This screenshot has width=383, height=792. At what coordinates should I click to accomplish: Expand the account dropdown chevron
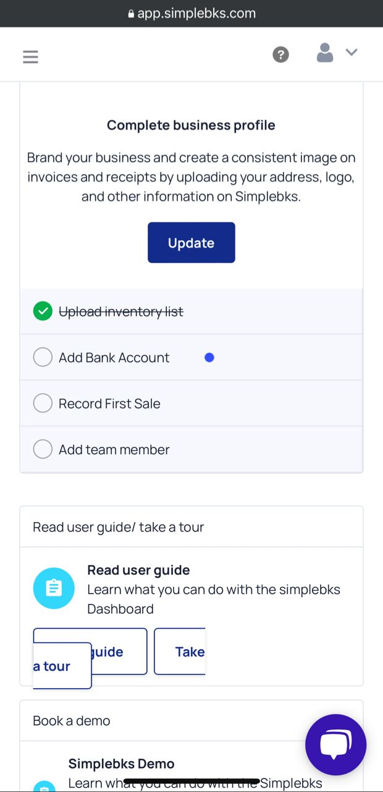point(351,53)
